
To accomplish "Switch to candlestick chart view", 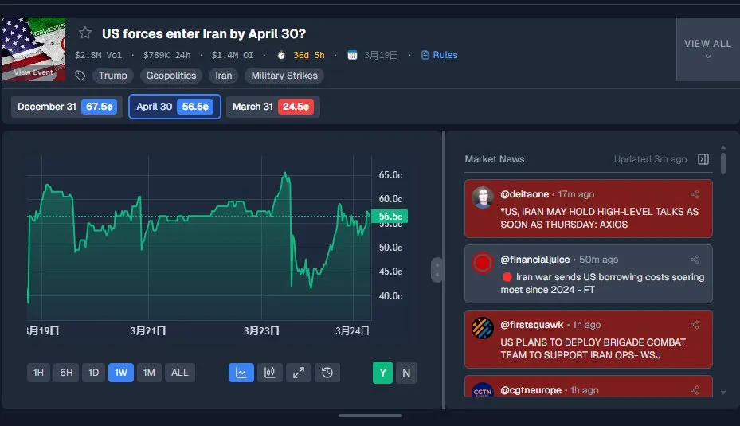I will coord(270,373).
